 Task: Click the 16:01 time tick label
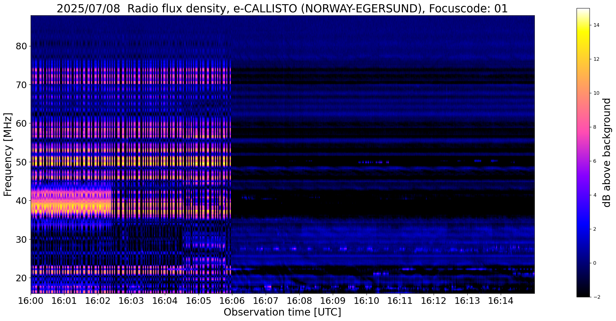click(x=64, y=301)
